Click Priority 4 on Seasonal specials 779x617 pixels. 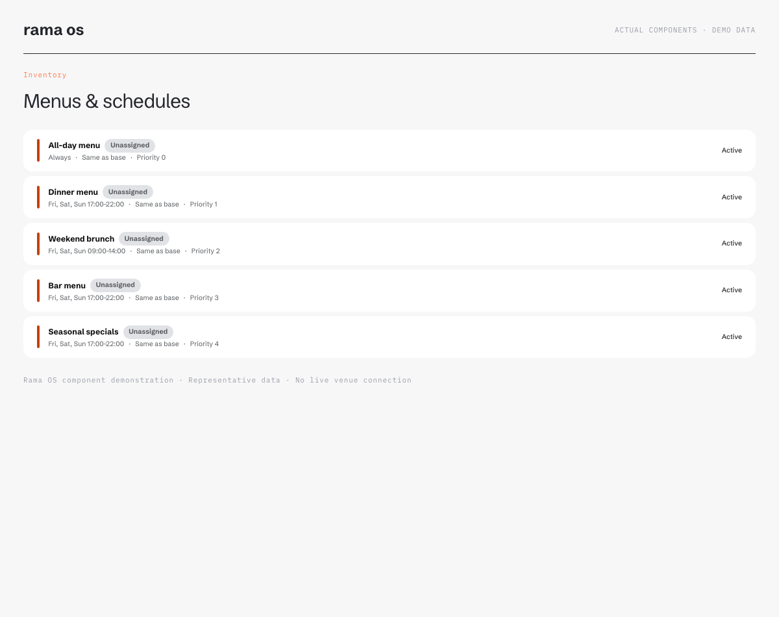(x=204, y=344)
